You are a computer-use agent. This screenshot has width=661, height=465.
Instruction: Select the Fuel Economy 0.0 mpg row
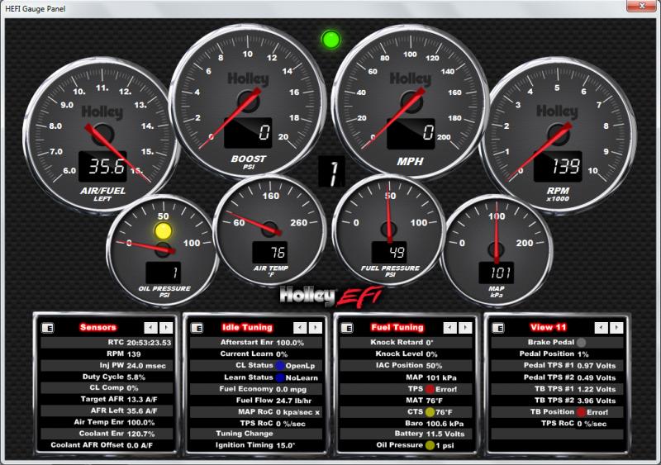pyautogui.click(x=256, y=389)
